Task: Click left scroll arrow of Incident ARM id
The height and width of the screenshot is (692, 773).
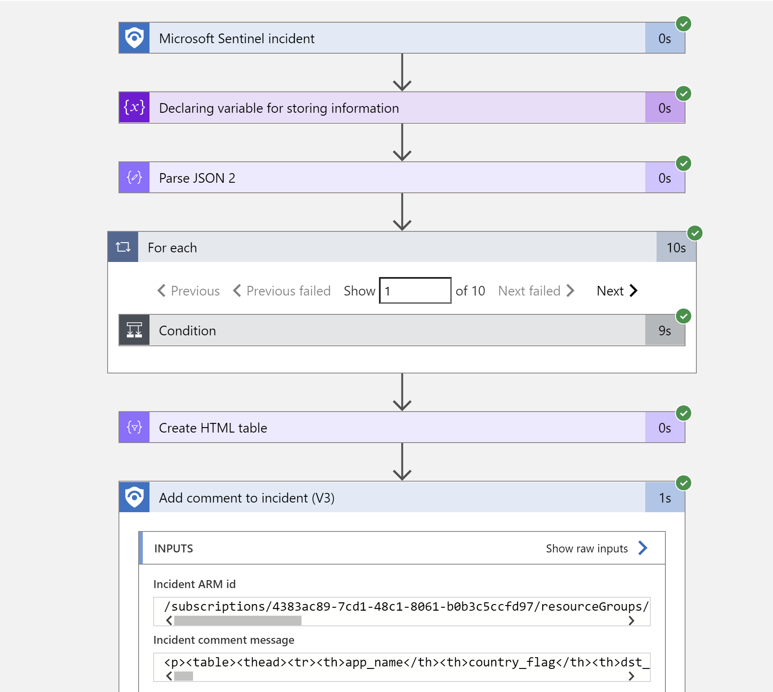Action: pyautogui.click(x=169, y=621)
